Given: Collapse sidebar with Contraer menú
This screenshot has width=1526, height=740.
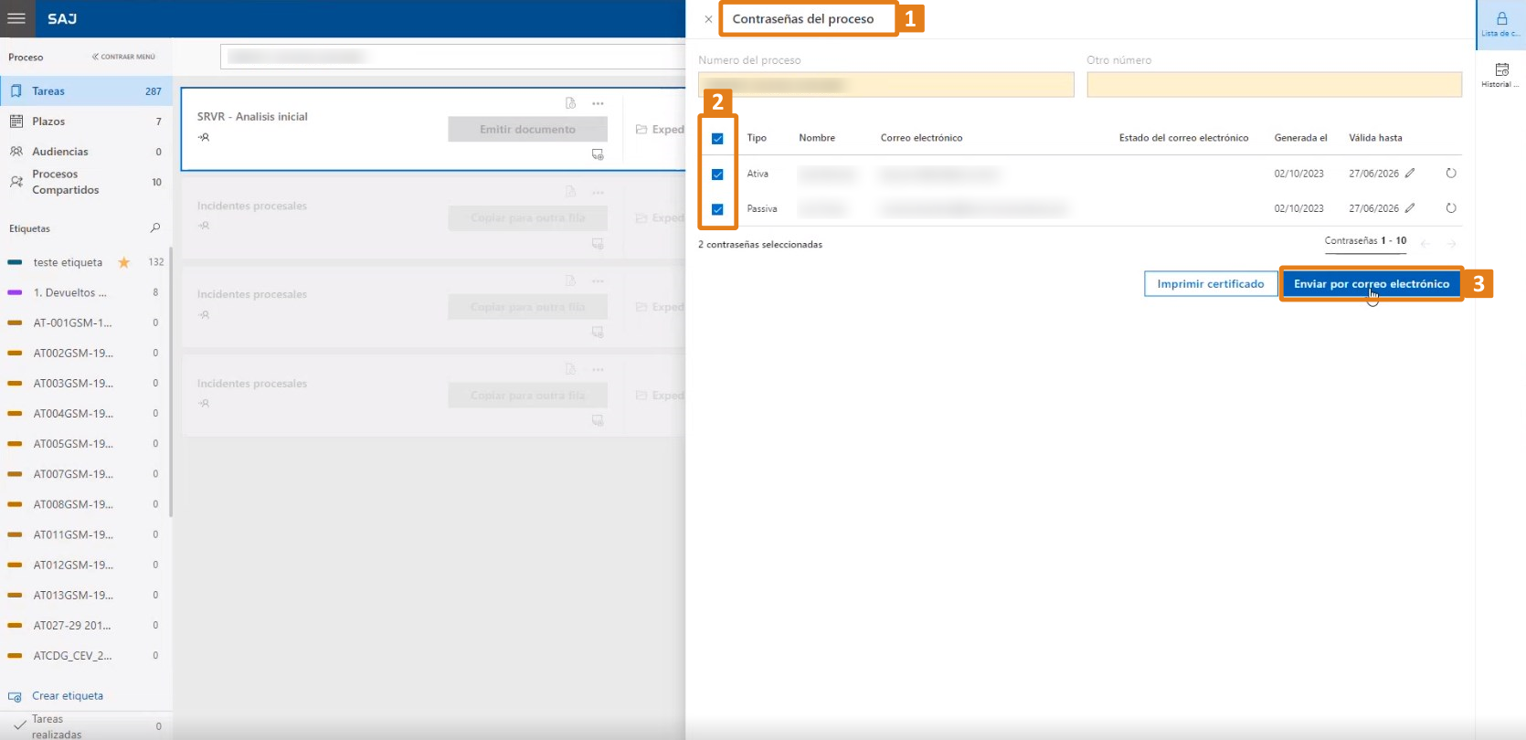Looking at the screenshot, I should 123,57.
